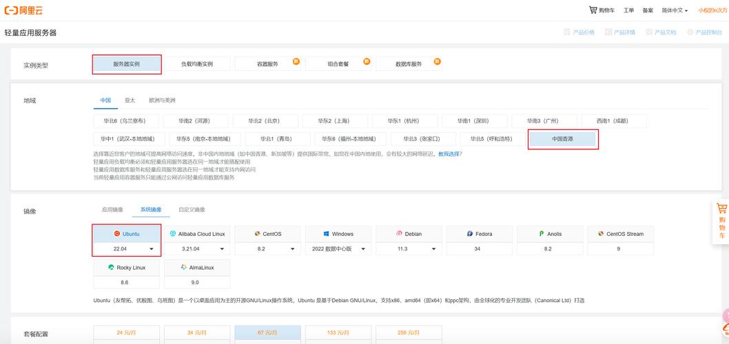Expand the 简体中文 language menu
Viewport: 729px width, 344px height.
pos(675,10)
